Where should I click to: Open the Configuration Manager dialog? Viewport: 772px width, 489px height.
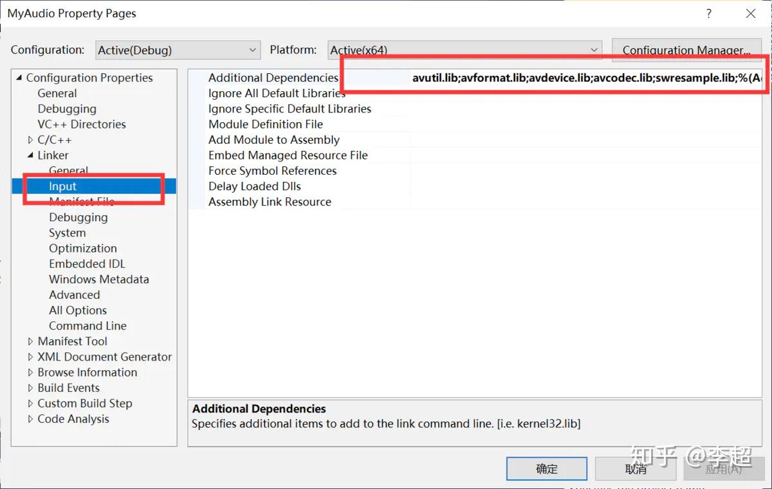pos(686,50)
